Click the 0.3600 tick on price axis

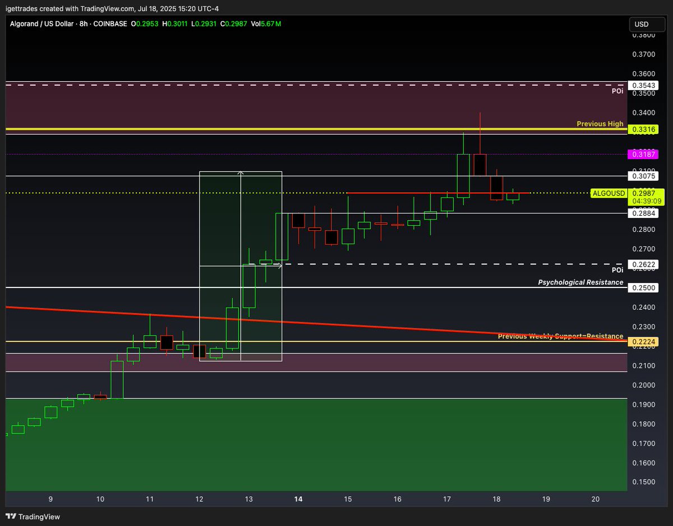pos(643,74)
